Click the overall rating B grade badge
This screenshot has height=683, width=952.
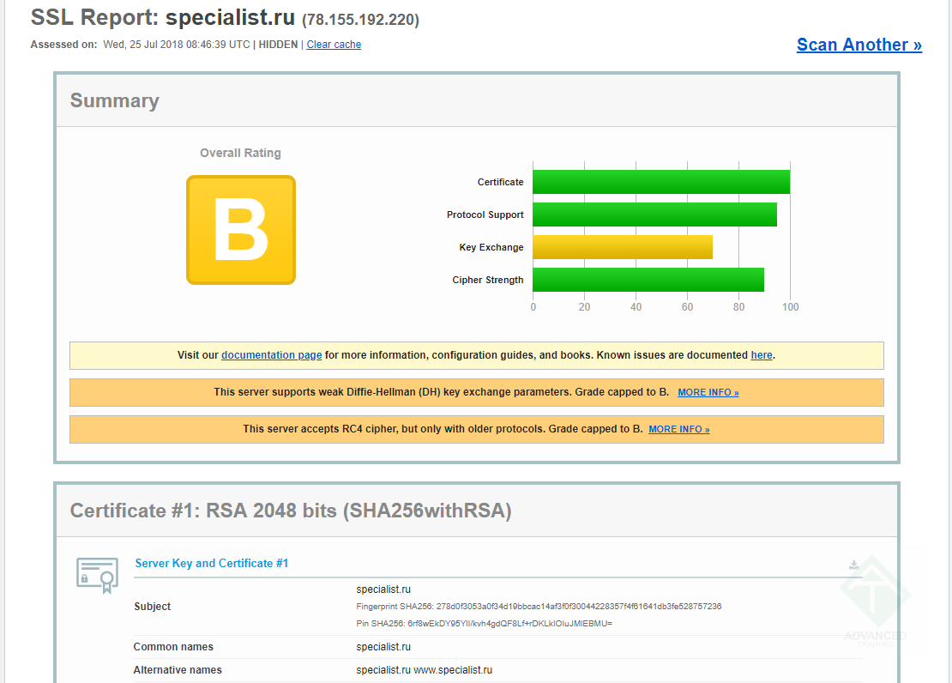[241, 230]
